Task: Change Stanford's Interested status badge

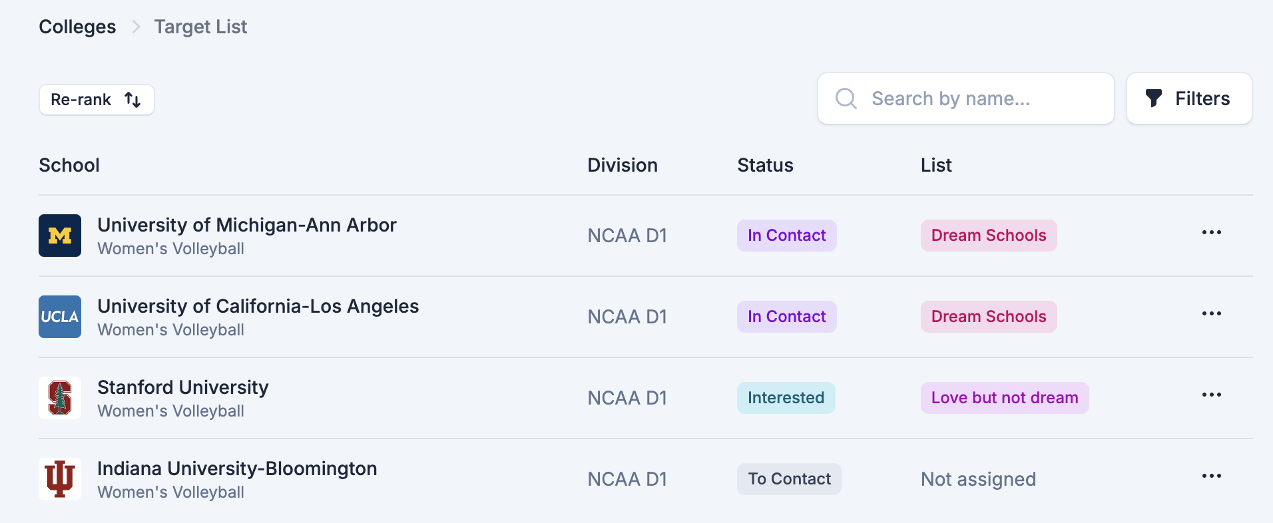Action: [x=786, y=398]
